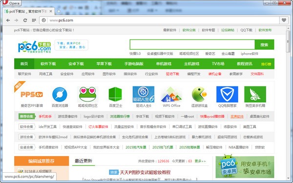The image size is (293, 183).
Task: Open red 文件百科 category link
Action: (x=257, y=74)
